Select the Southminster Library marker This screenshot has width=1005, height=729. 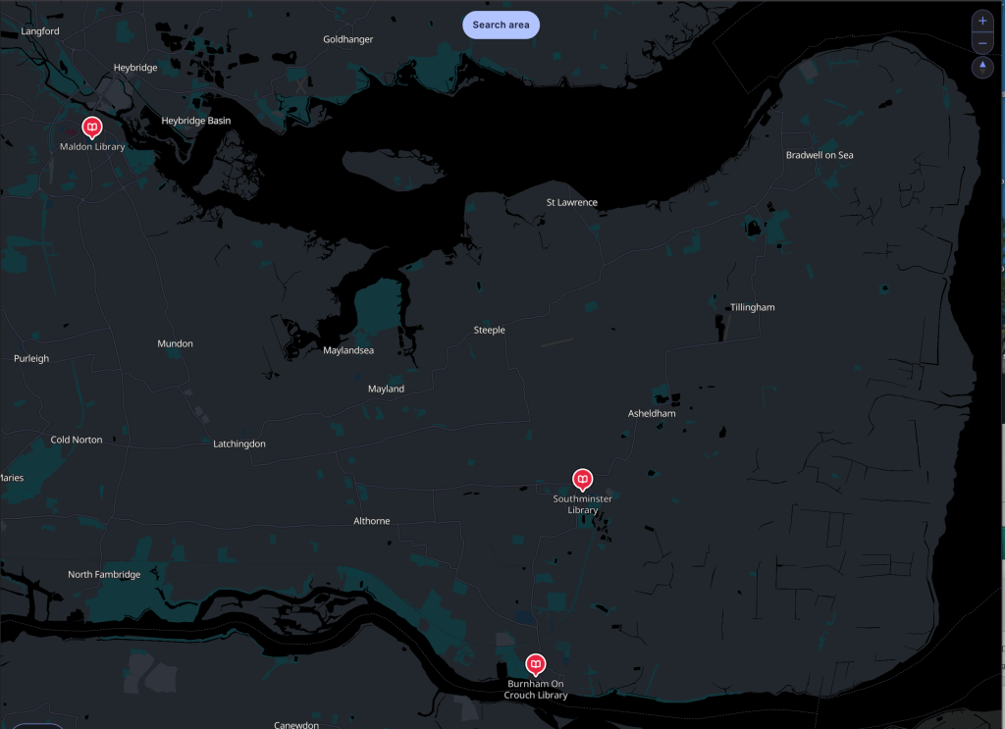582,479
